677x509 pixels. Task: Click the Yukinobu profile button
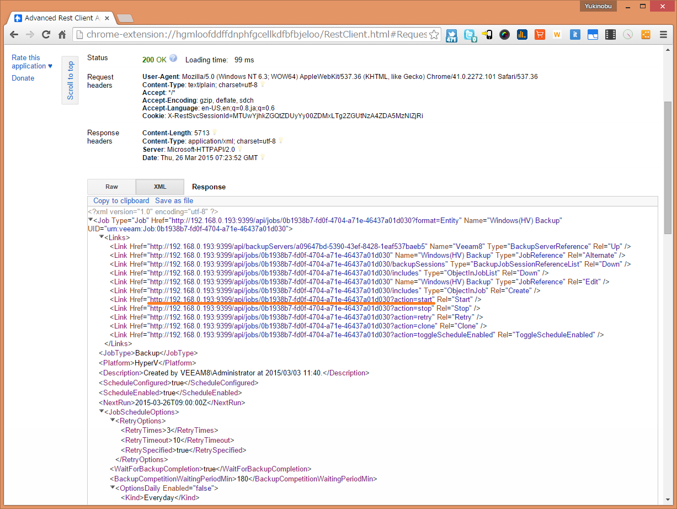(x=599, y=6)
